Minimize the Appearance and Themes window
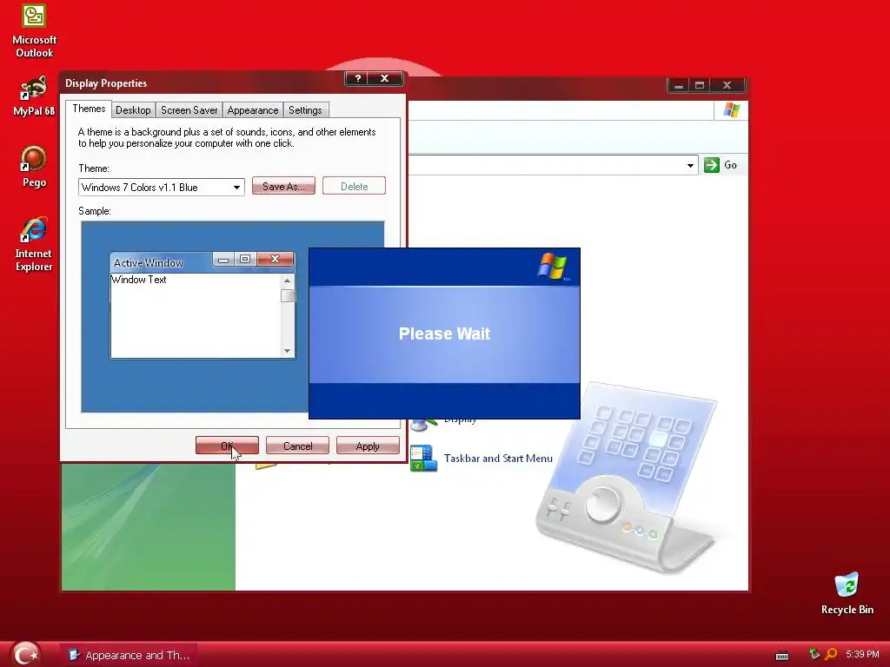 coord(678,86)
